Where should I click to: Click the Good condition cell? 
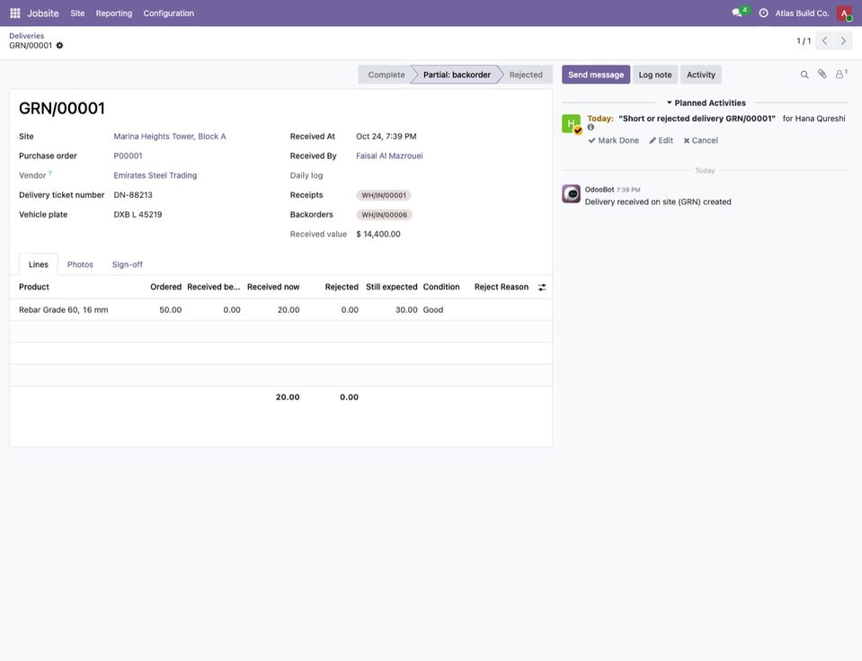[433, 310]
